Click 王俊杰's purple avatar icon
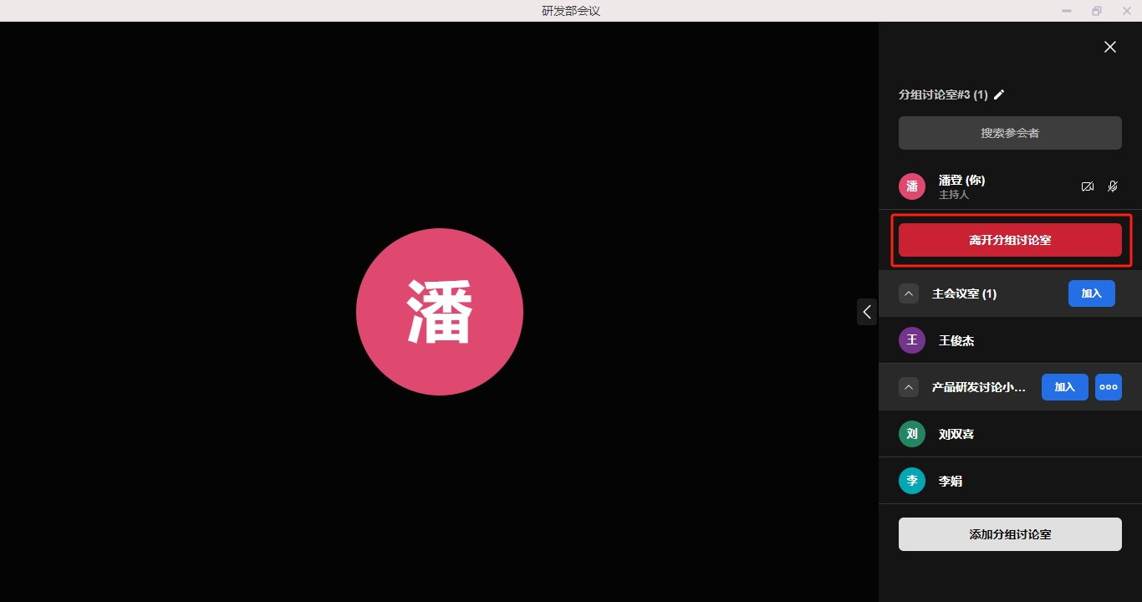 click(912, 340)
